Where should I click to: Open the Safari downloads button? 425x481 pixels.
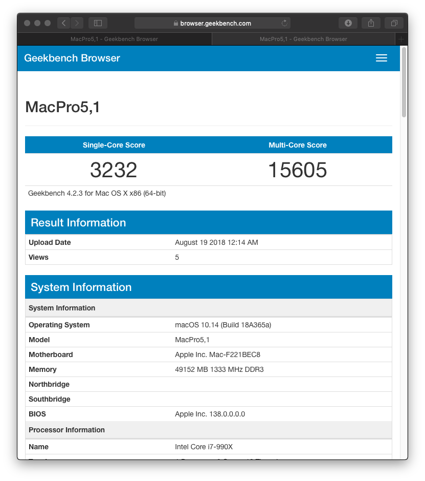pyautogui.click(x=348, y=23)
